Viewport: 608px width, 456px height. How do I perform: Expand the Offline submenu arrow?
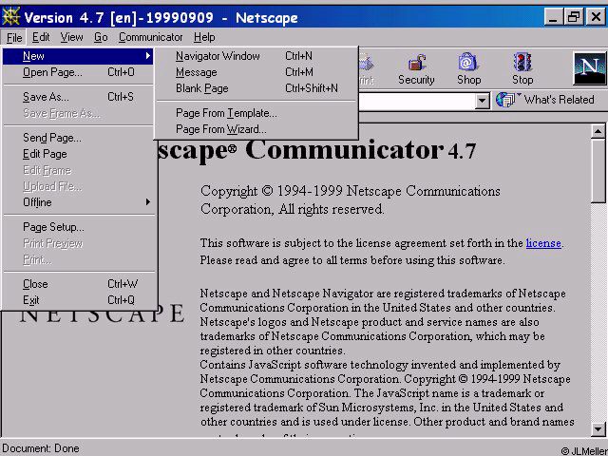pos(148,202)
